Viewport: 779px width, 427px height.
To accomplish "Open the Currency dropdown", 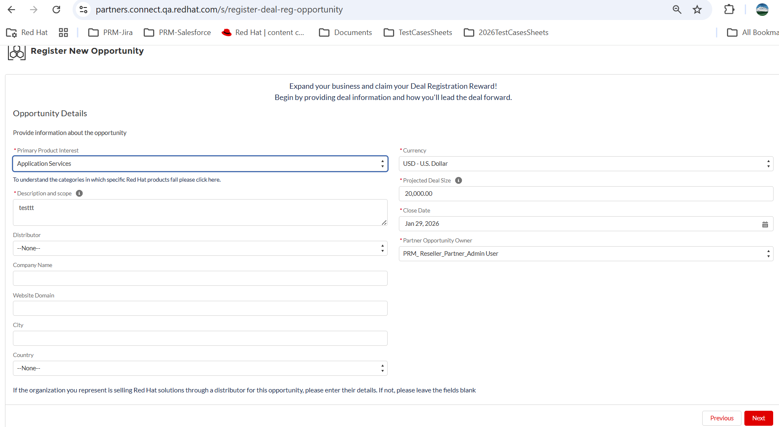I will point(586,164).
